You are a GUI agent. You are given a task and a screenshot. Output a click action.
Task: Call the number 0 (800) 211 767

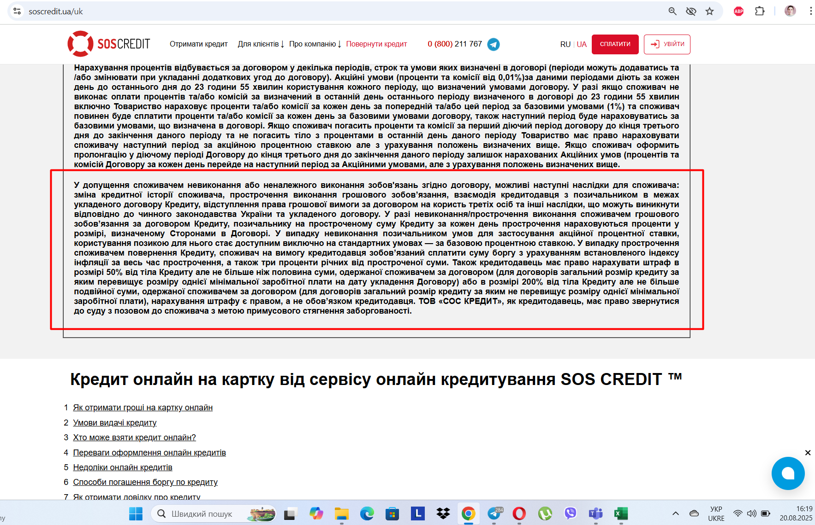tap(455, 44)
